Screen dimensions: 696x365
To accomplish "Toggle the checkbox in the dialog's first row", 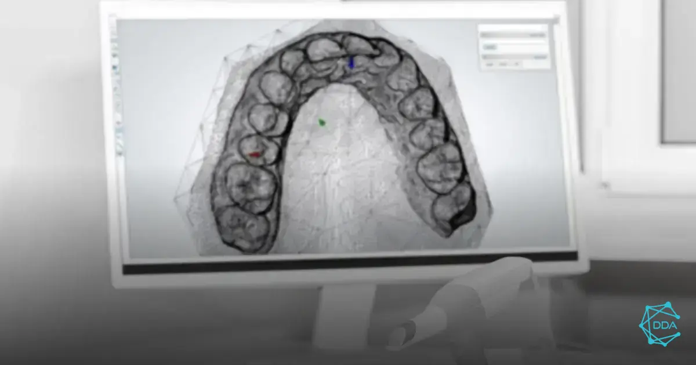I will coord(483,35).
